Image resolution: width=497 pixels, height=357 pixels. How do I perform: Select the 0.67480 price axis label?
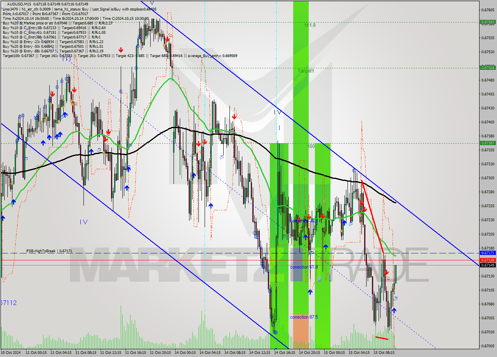488,80
